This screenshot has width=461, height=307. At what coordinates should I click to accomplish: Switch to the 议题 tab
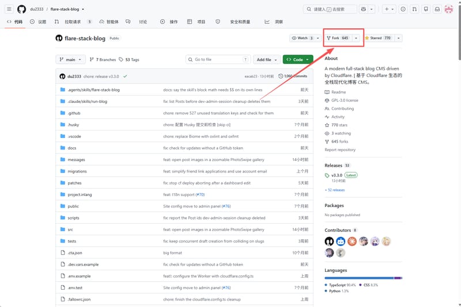pos(38,22)
